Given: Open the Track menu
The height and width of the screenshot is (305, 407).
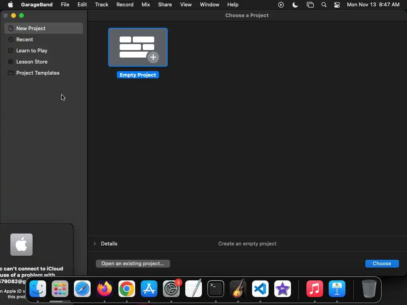Looking at the screenshot, I should click(x=101, y=5).
